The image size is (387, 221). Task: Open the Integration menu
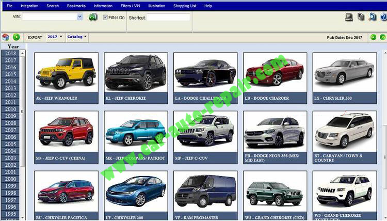pos(29,6)
